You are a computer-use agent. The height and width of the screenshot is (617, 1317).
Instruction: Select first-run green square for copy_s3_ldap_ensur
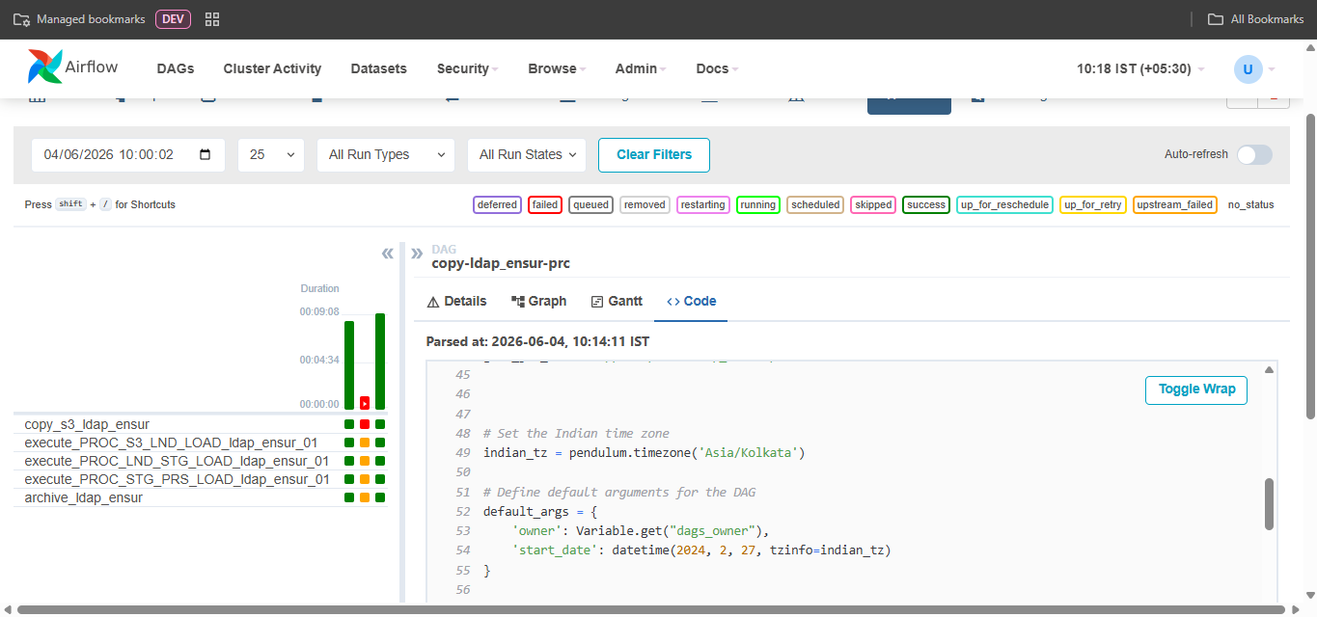(x=349, y=424)
